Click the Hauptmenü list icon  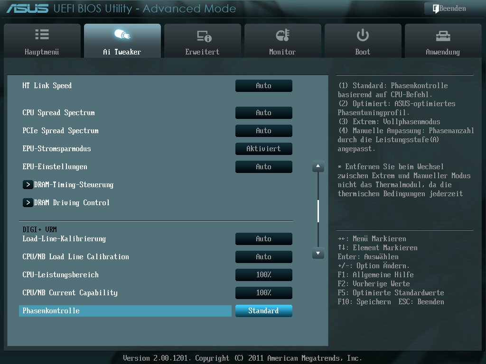click(x=42, y=34)
